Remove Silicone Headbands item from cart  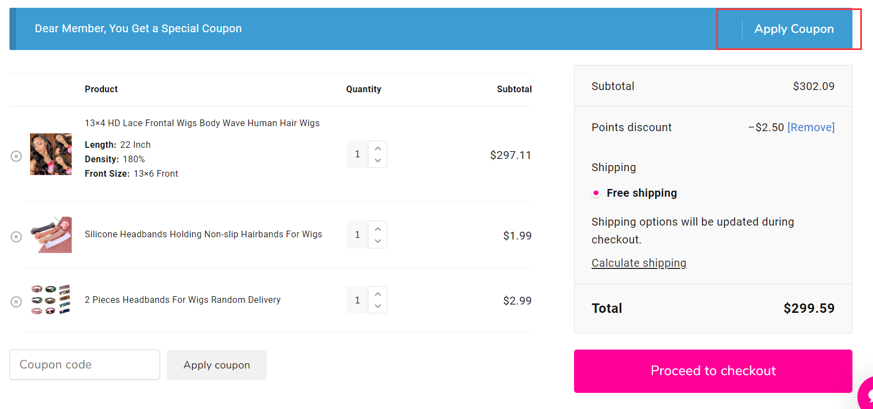16,237
